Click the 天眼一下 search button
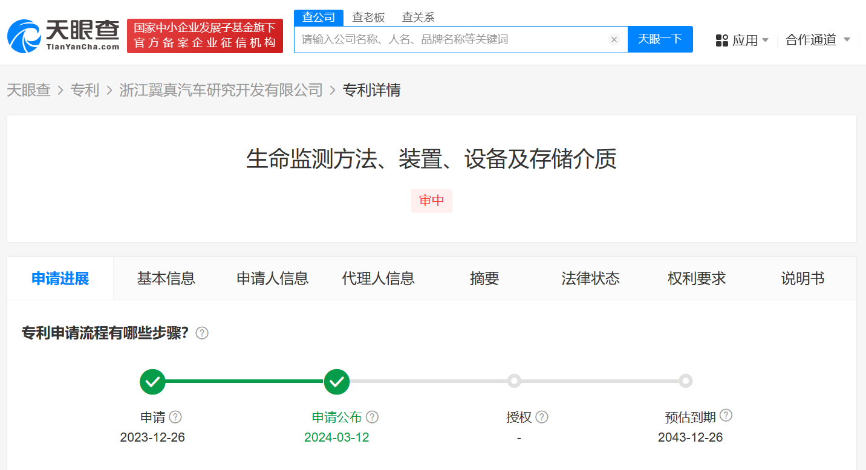This screenshot has height=470, width=866. pyautogui.click(x=660, y=39)
